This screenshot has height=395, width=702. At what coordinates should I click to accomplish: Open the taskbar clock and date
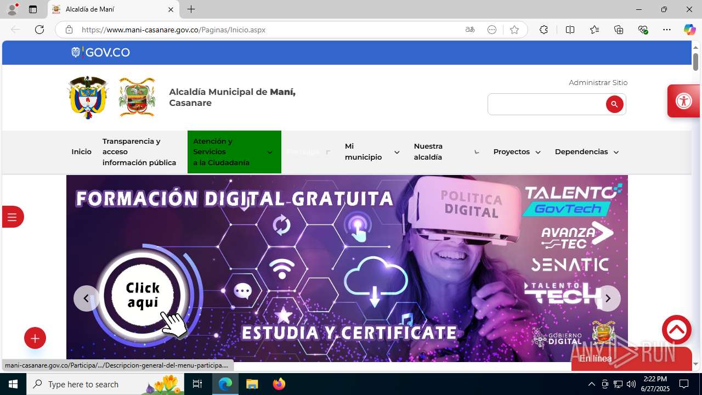click(655, 384)
